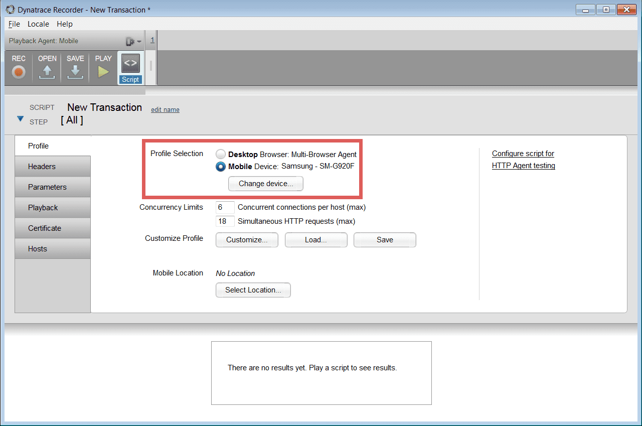Click the Select Location... button
The width and height of the screenshot is (642, 426).
253,290
